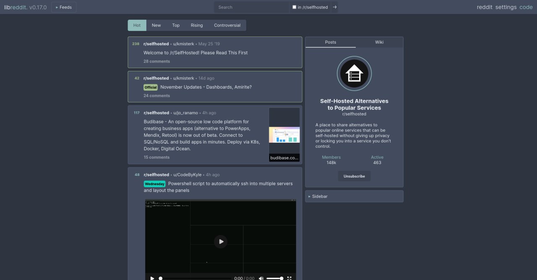Click 'Self-Hosted Alternatives to Popular Services' heading

coord(354,105)
